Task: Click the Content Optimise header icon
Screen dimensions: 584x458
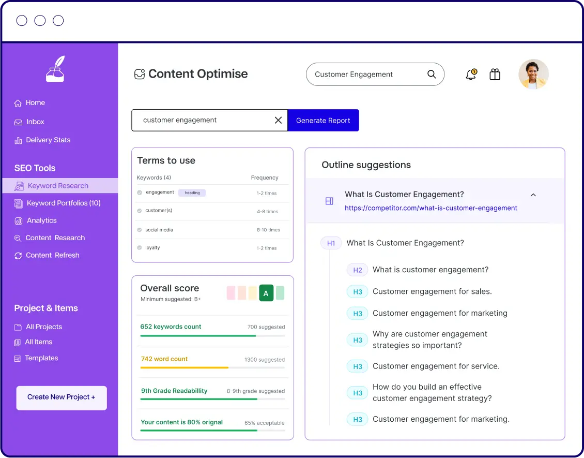Action: 139,74
